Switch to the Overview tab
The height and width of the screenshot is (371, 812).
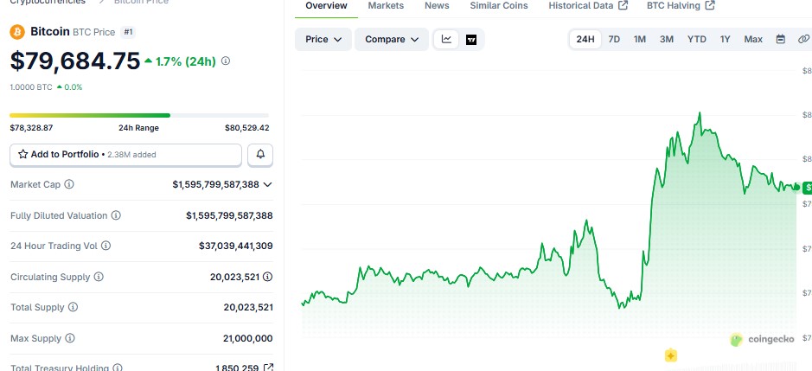[x=326, y=6]
